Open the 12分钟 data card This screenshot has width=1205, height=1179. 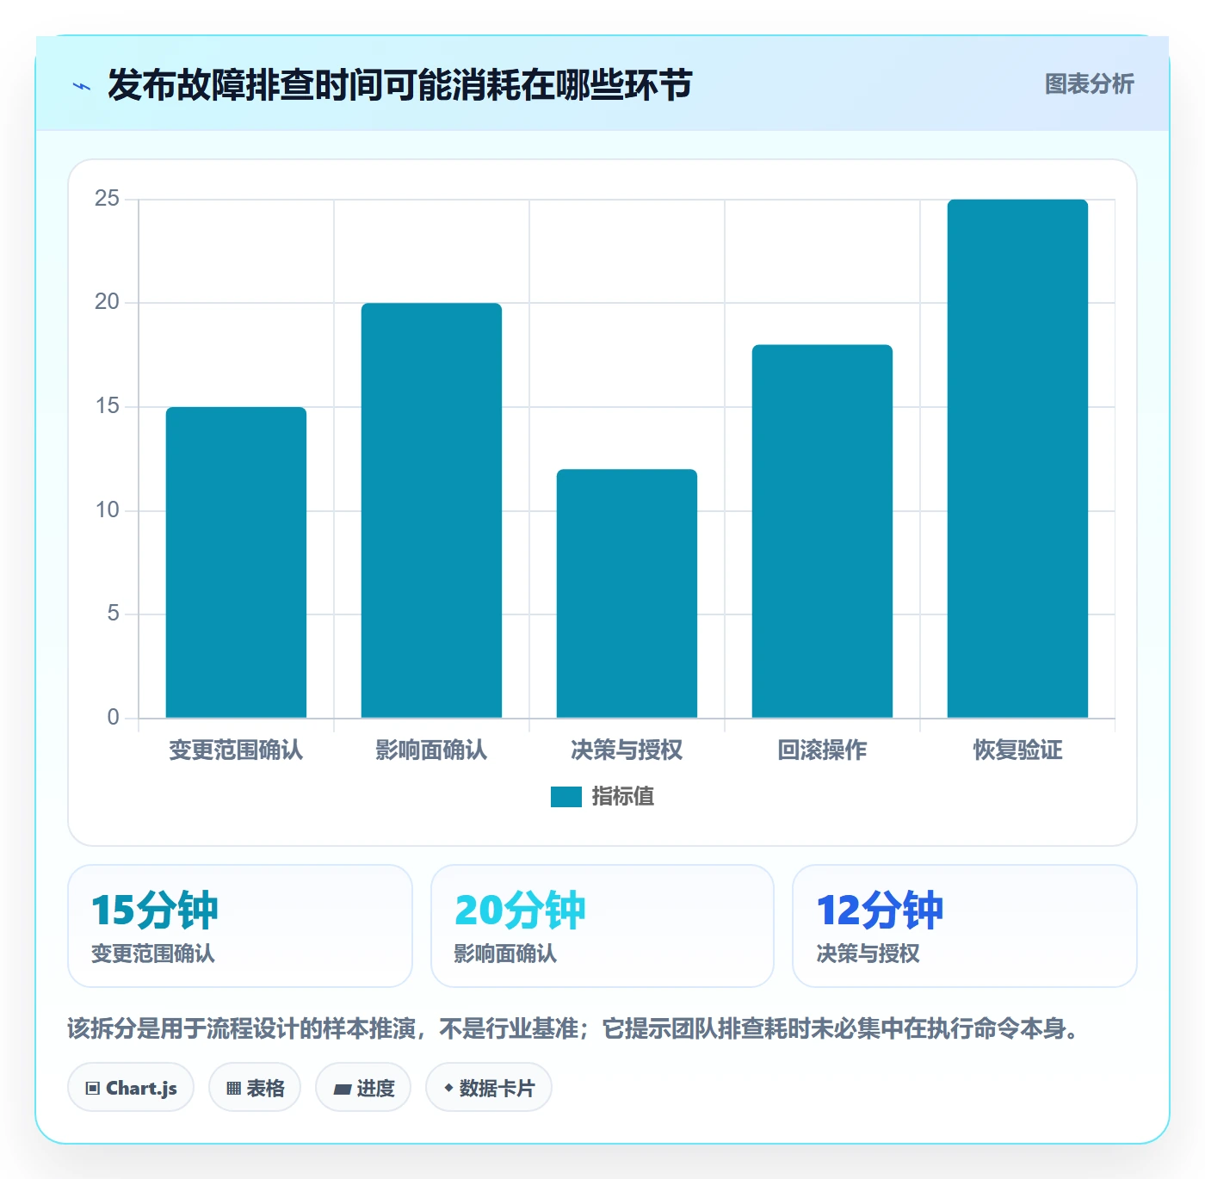pos(965,926)
